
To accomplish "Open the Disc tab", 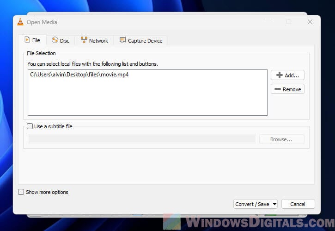I will [x=61, y=40].
